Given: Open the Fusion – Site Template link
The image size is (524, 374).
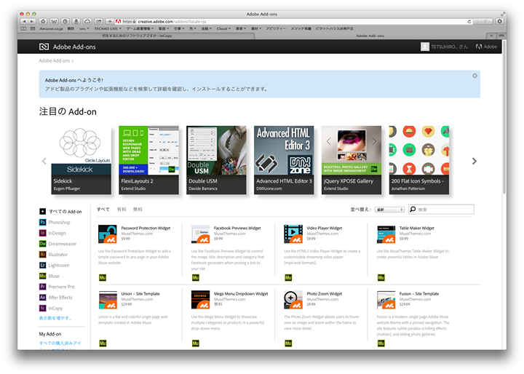Looking at the screenshot, I should pos(419,293).
